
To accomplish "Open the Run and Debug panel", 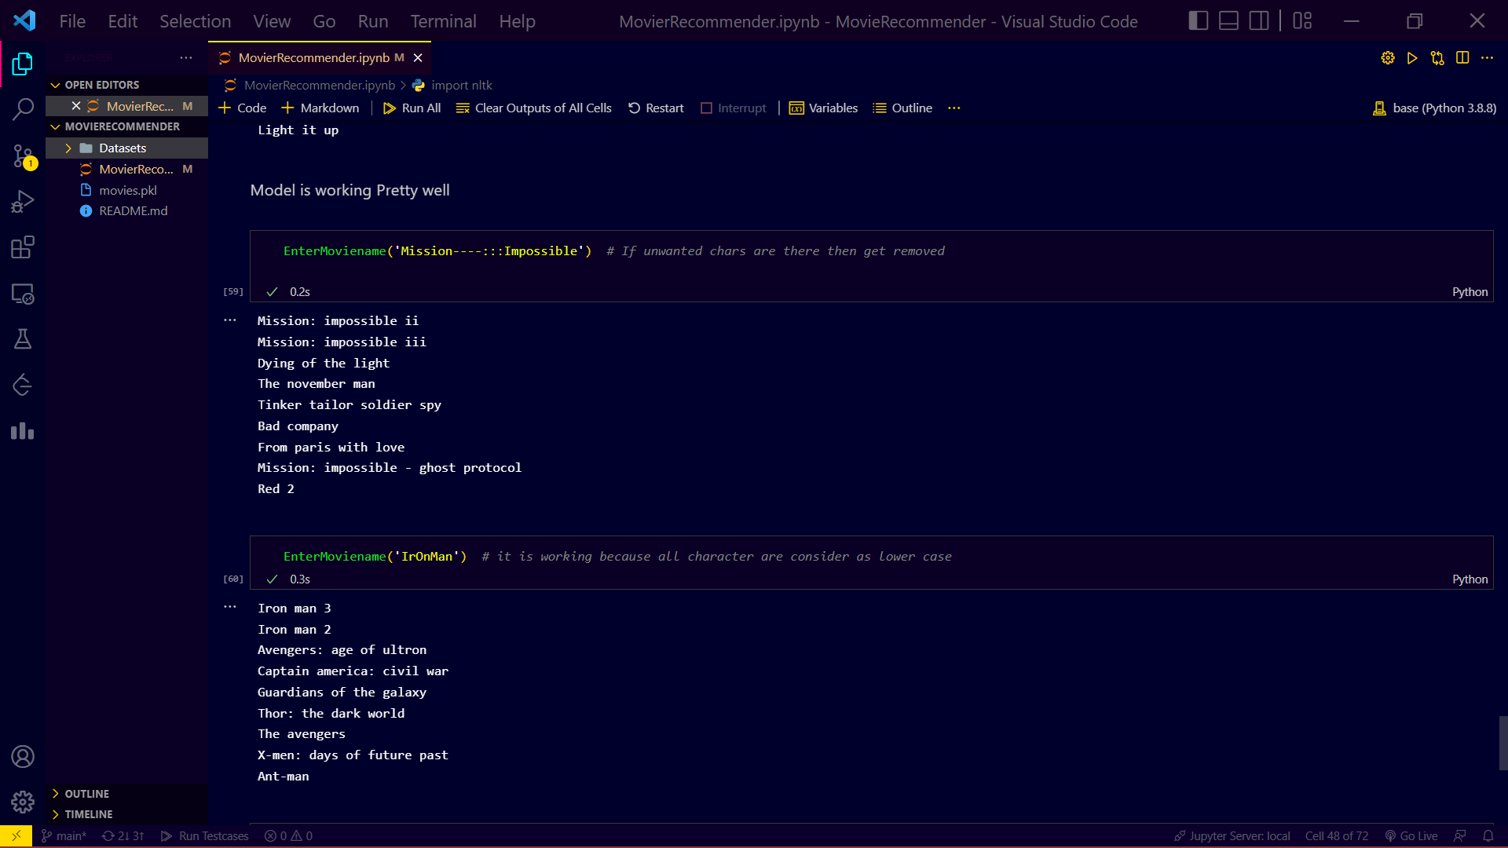I will 23,201.
